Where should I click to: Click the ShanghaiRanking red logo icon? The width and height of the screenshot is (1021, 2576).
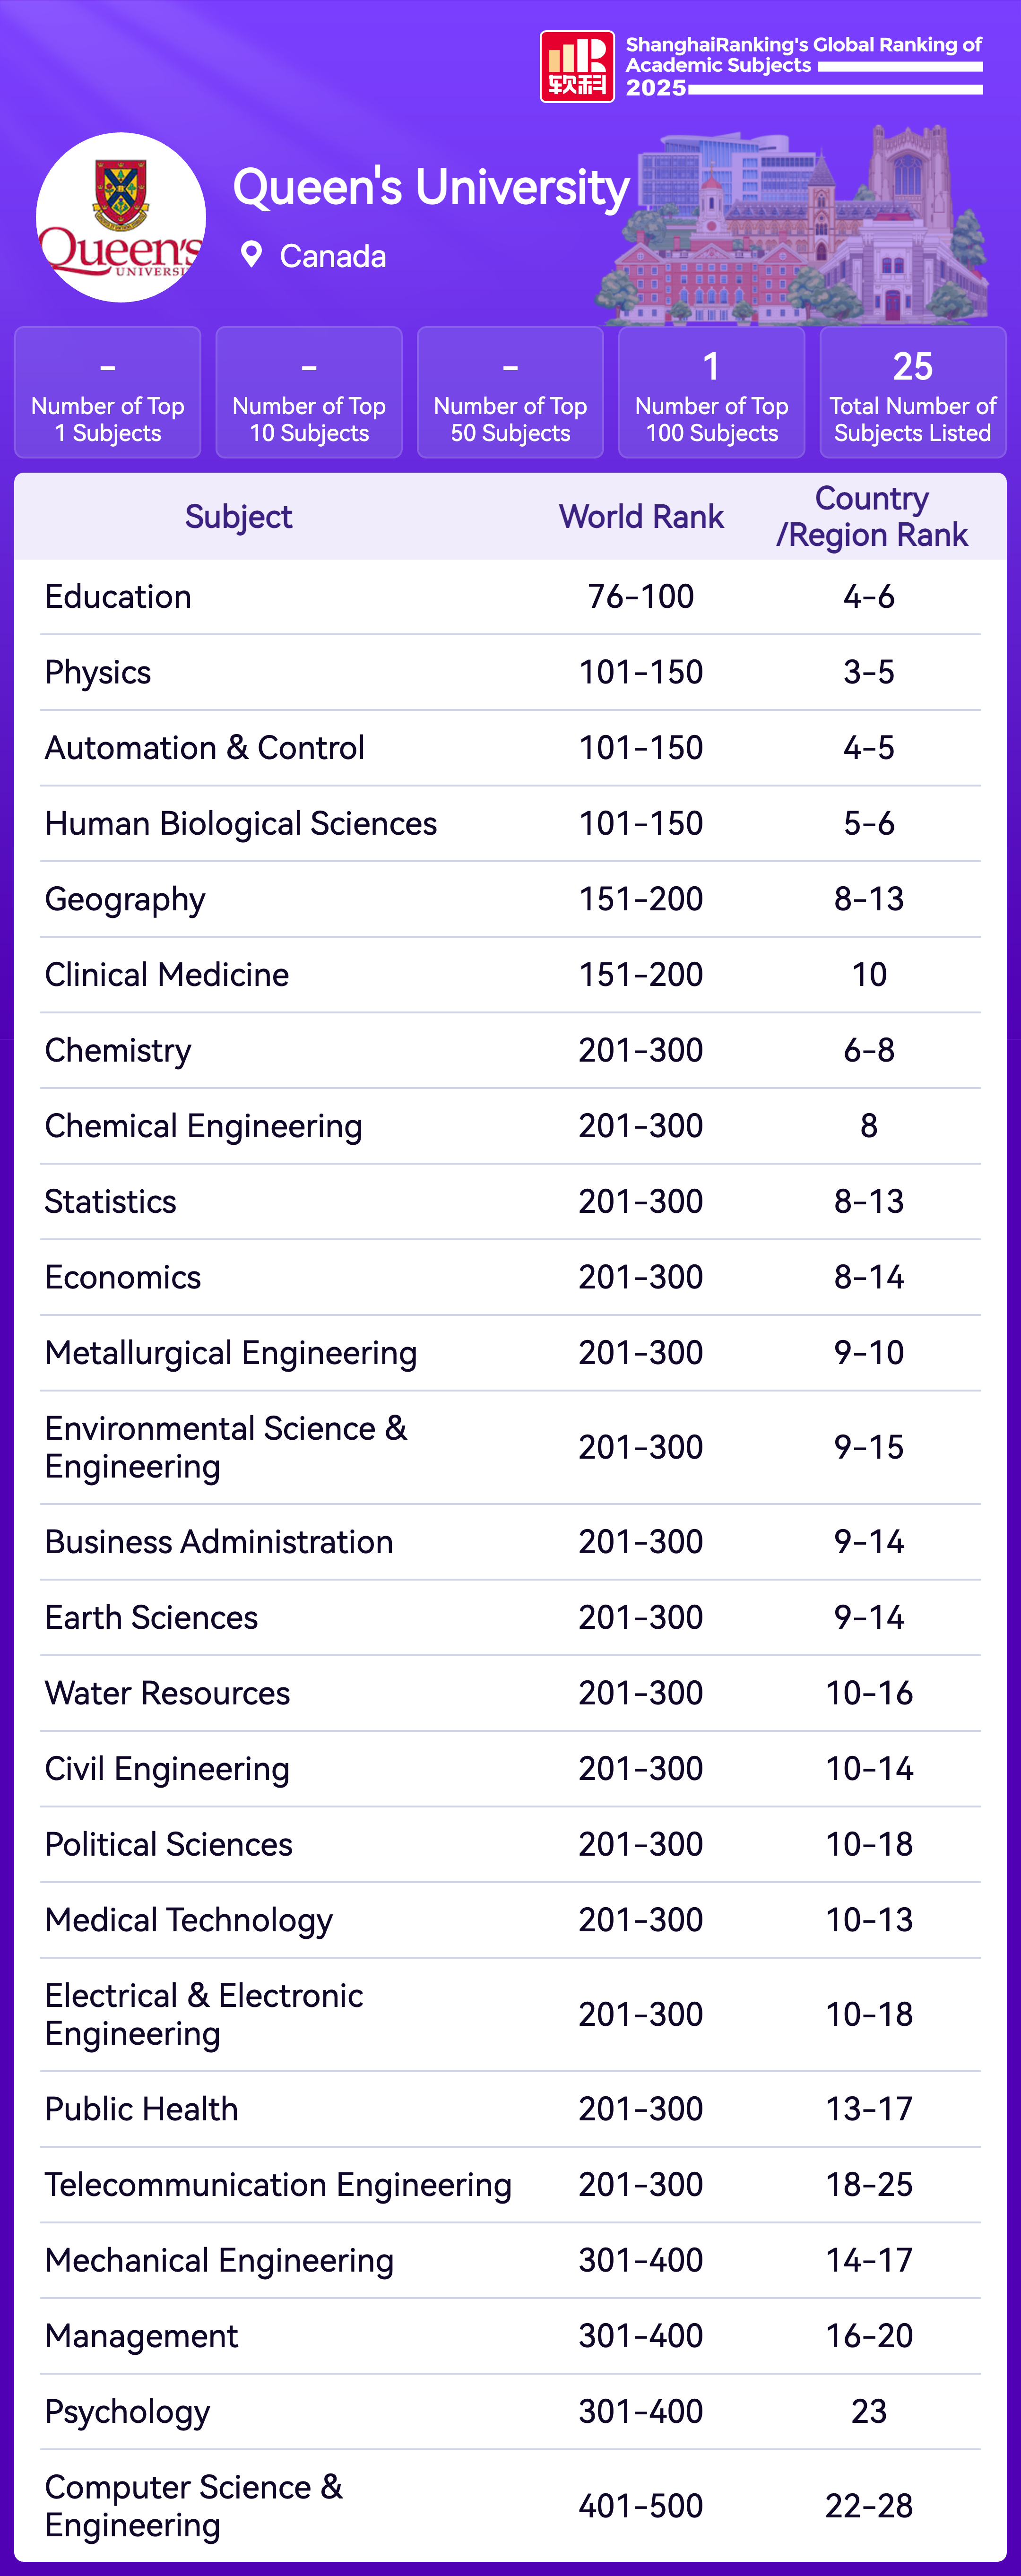[577, 66]
